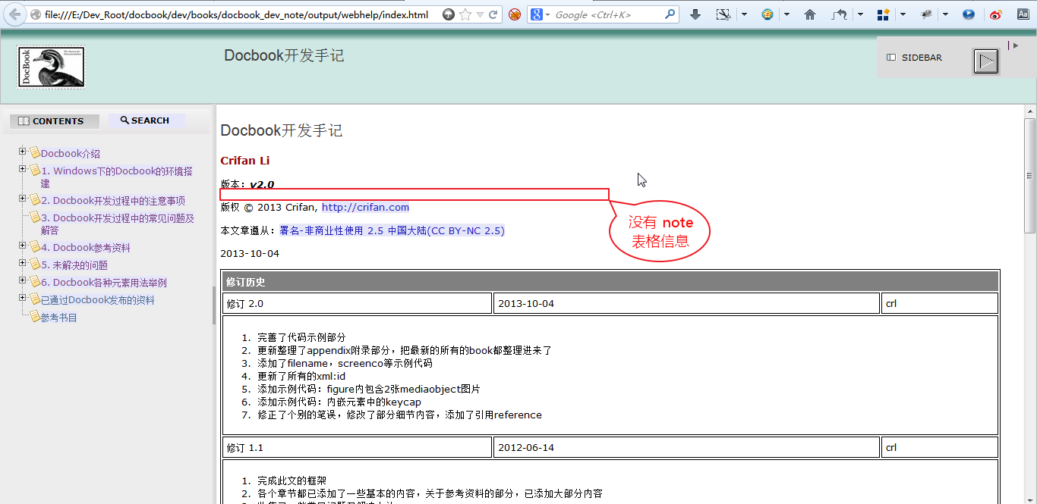Click the site identity globe icon
The image size is (1037, 504).
click(x=36, y=14)
